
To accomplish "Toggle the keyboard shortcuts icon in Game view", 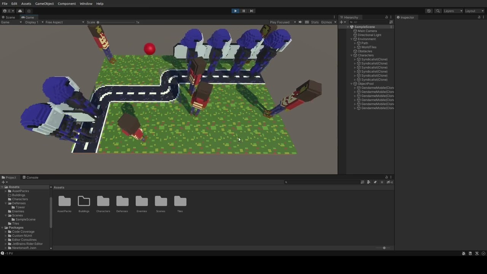I will coord(307,22).
